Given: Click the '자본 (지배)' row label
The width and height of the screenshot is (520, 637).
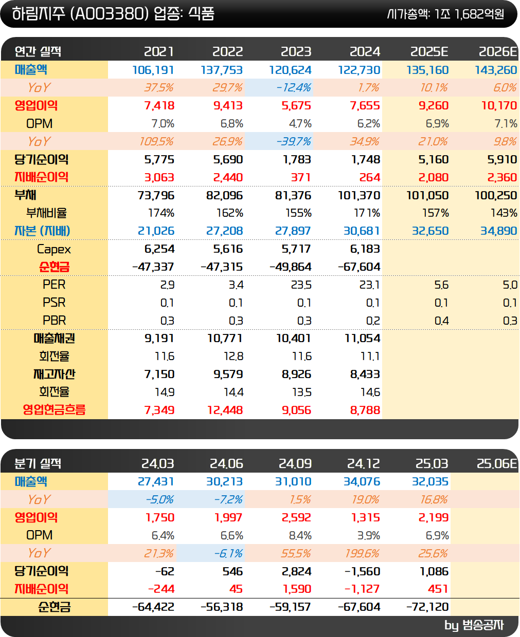Looking at the screenshot, I should (42, 231).
